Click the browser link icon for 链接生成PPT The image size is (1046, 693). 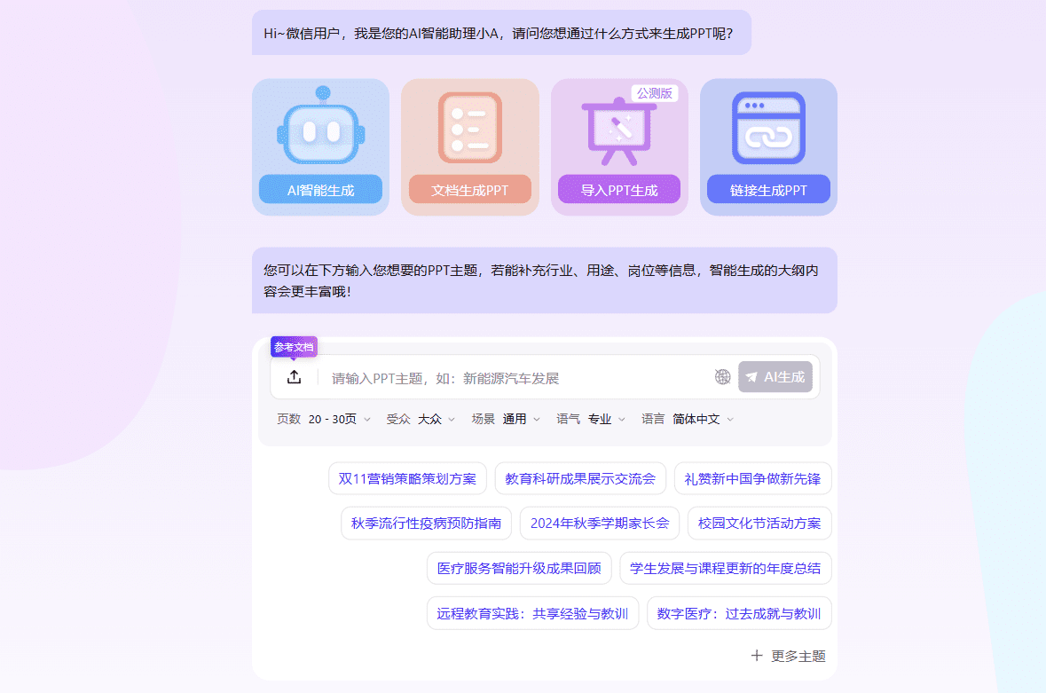[768, 128]
